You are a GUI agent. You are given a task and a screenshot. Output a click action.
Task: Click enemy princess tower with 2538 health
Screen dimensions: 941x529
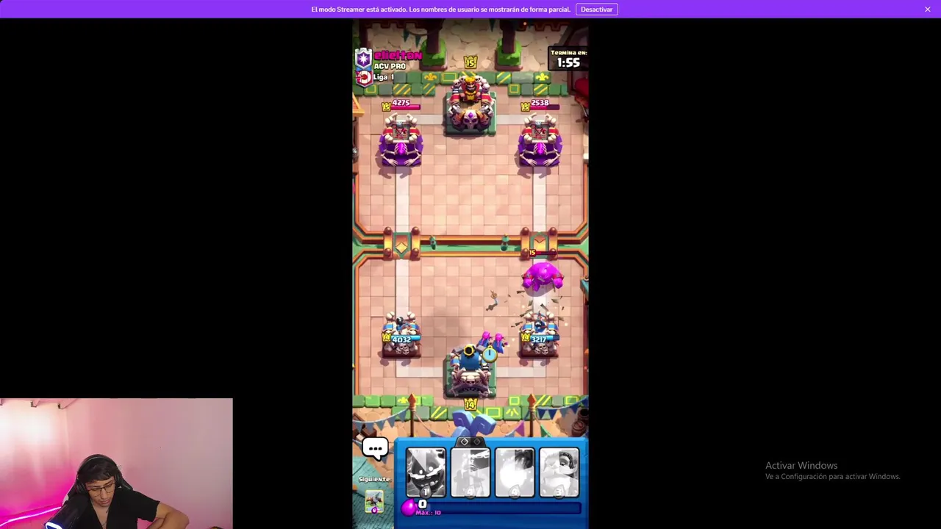(x=540, y=141)
